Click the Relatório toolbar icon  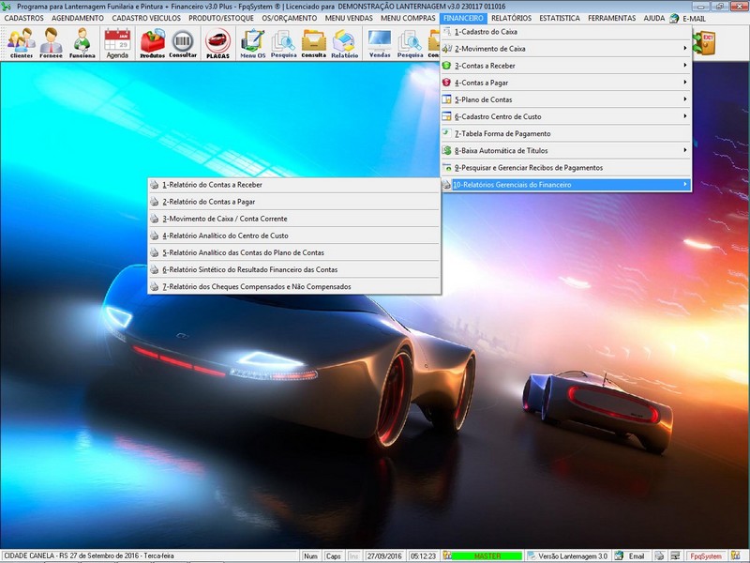pyautogui.click(x=344, y=43)
